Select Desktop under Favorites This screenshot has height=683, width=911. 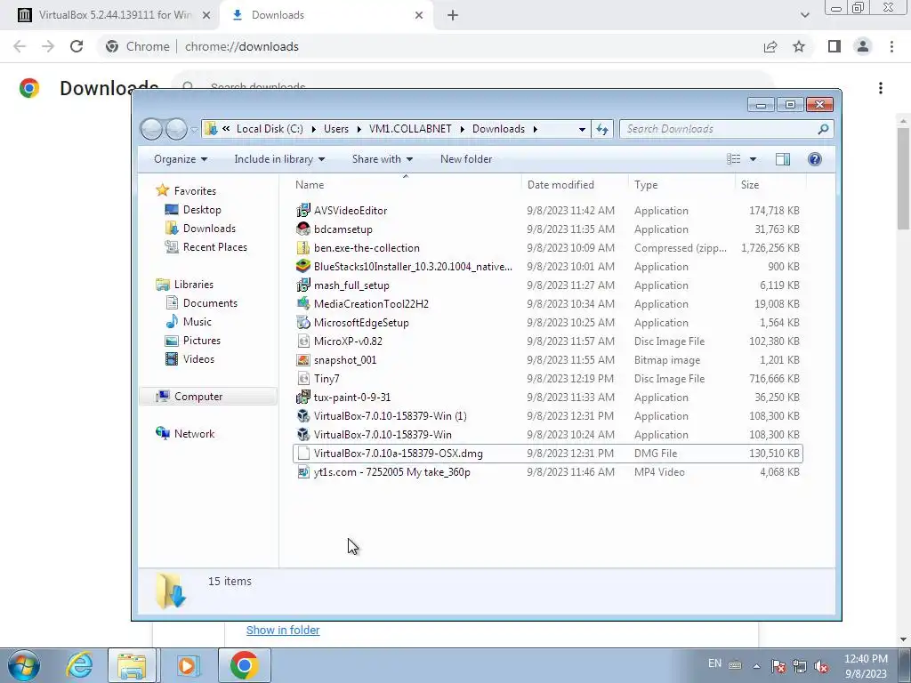(202, 210)
